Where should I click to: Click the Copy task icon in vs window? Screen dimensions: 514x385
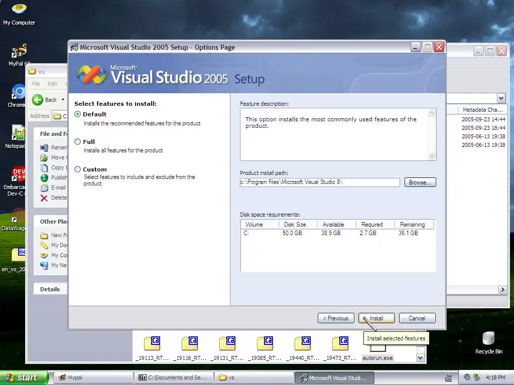(x=44, y=167)
